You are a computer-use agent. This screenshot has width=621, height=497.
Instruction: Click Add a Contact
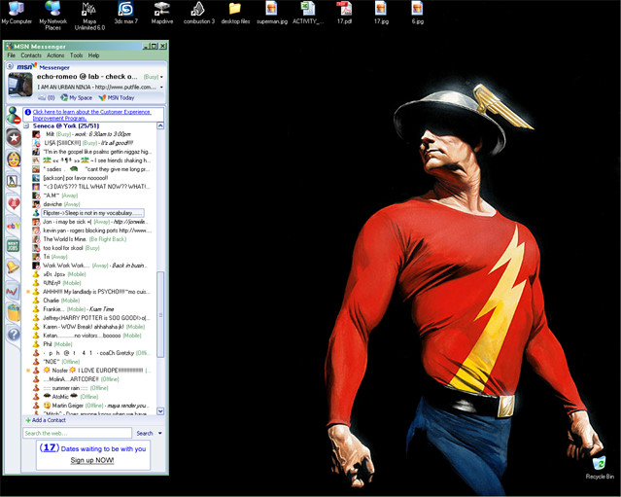click(x=46, y=420)
